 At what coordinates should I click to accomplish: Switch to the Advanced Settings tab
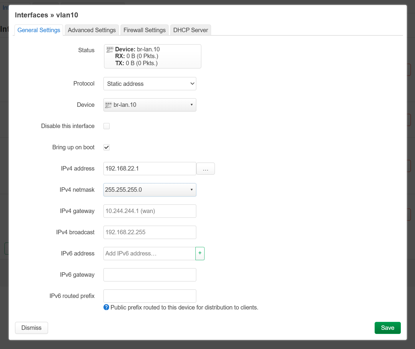coord(92,30)
